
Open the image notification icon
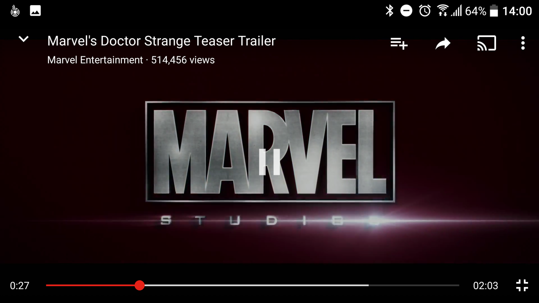[x=35, y=11]
